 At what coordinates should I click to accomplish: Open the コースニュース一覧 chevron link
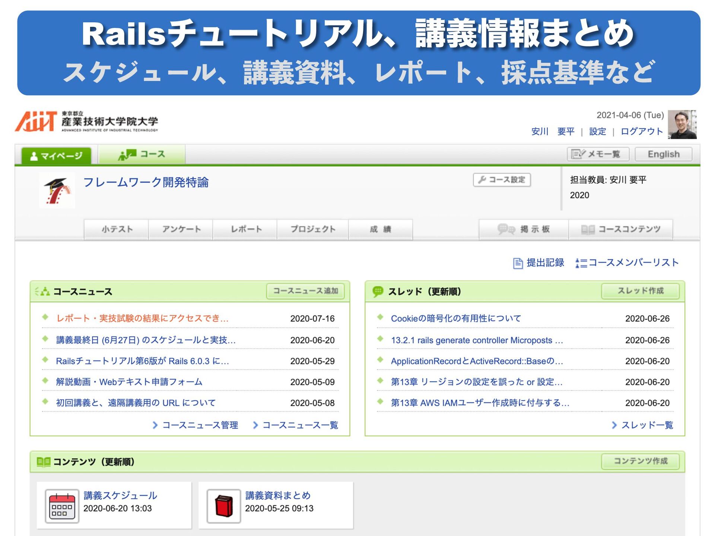pyautogui.click(x=296, y=425)
